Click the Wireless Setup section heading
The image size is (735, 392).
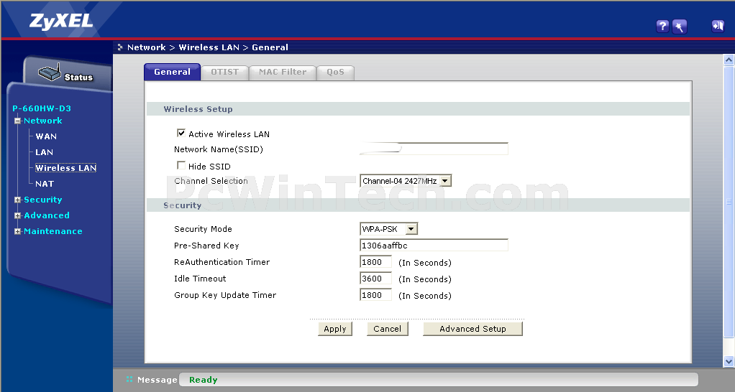click(198, 109)
